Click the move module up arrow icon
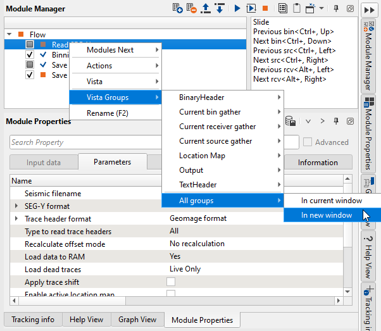 206,8
